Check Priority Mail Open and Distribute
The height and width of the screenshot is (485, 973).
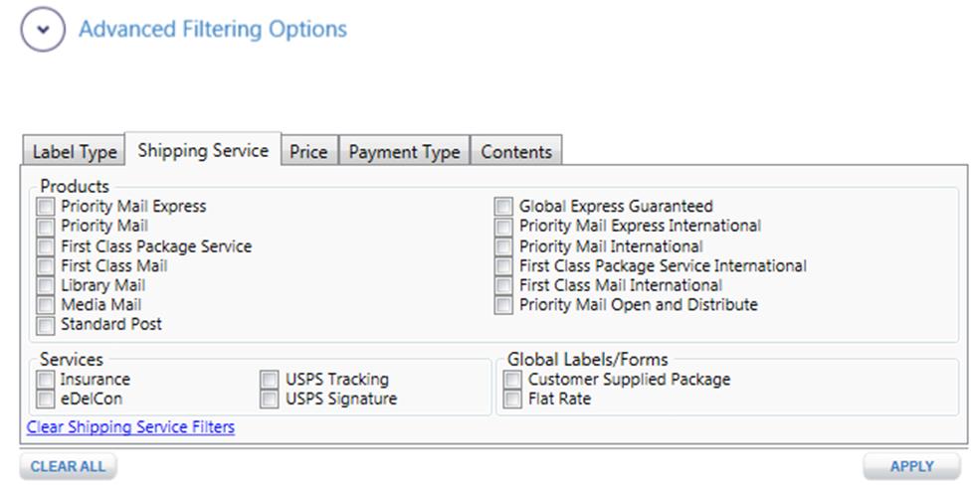(x=504, y=305)
